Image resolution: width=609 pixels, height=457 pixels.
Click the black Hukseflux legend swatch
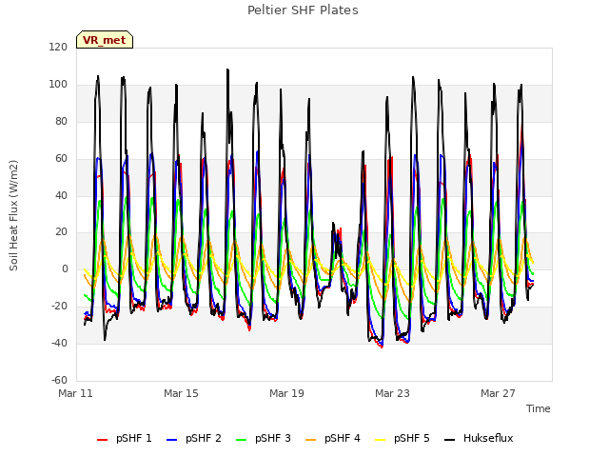coord(450,440)
